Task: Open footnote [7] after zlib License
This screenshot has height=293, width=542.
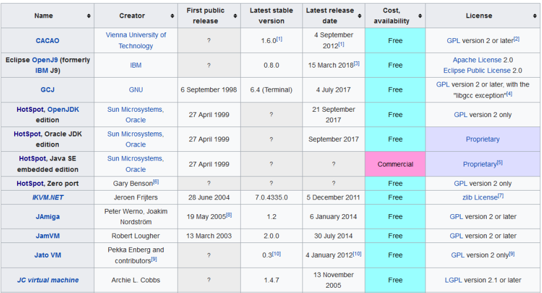Action: pyautogui.click(x=501, y=196)
